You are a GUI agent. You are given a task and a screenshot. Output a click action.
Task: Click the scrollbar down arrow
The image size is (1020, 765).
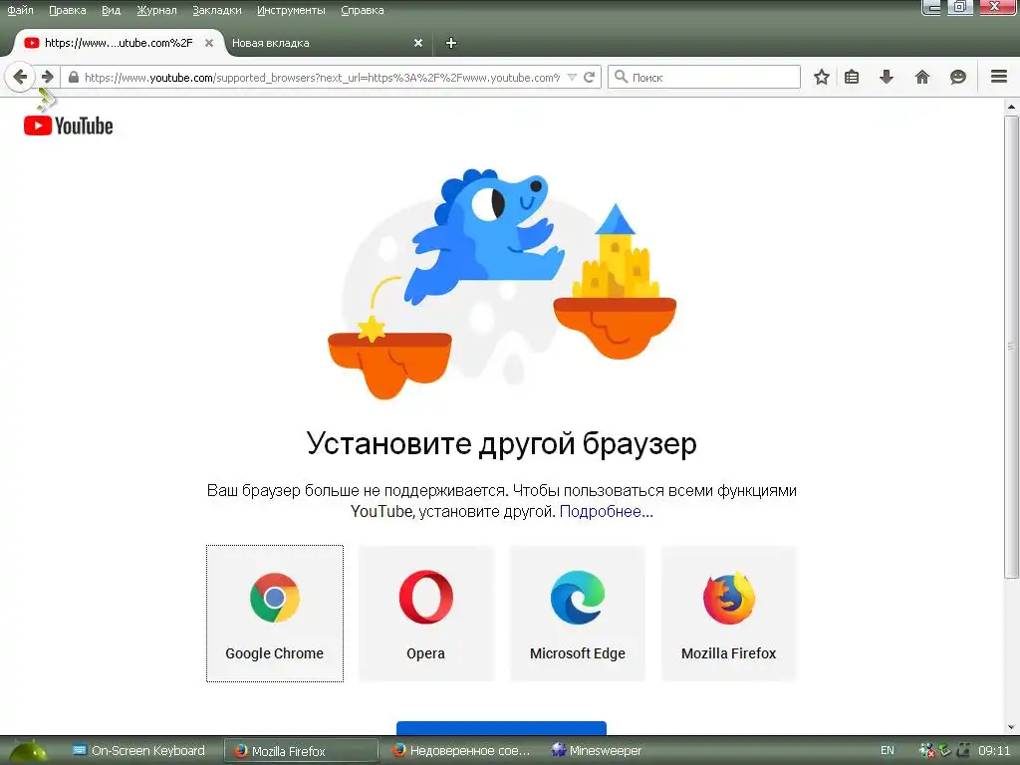tap(1010, 727)
